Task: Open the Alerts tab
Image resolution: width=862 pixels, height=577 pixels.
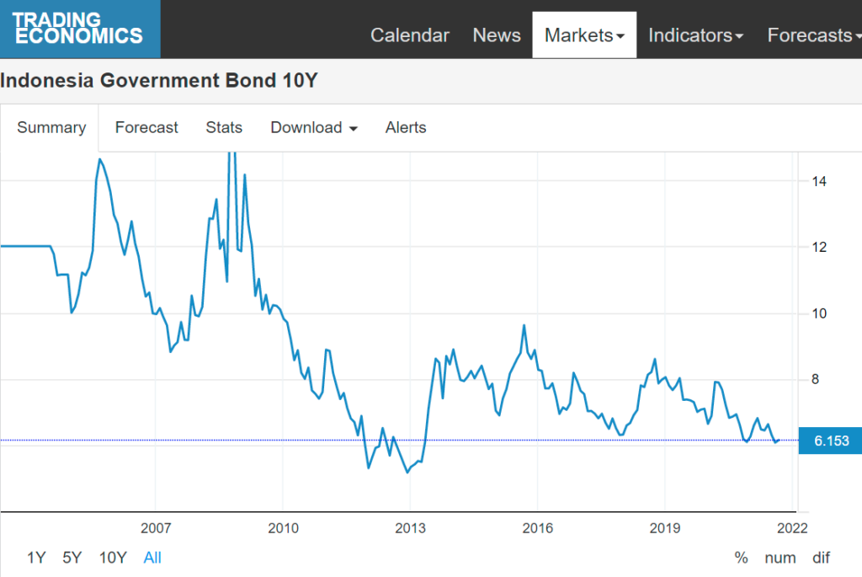Action: (x=405, y=127)
